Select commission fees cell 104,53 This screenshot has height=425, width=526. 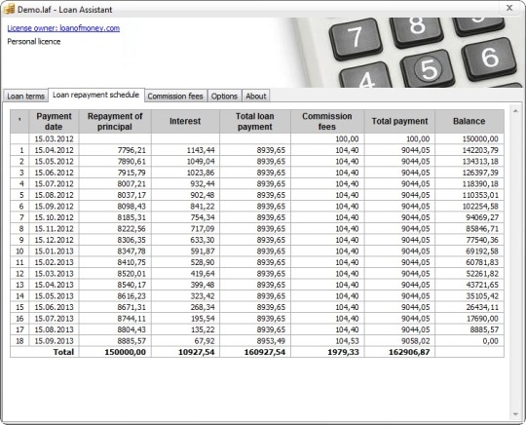click(327, 341)
